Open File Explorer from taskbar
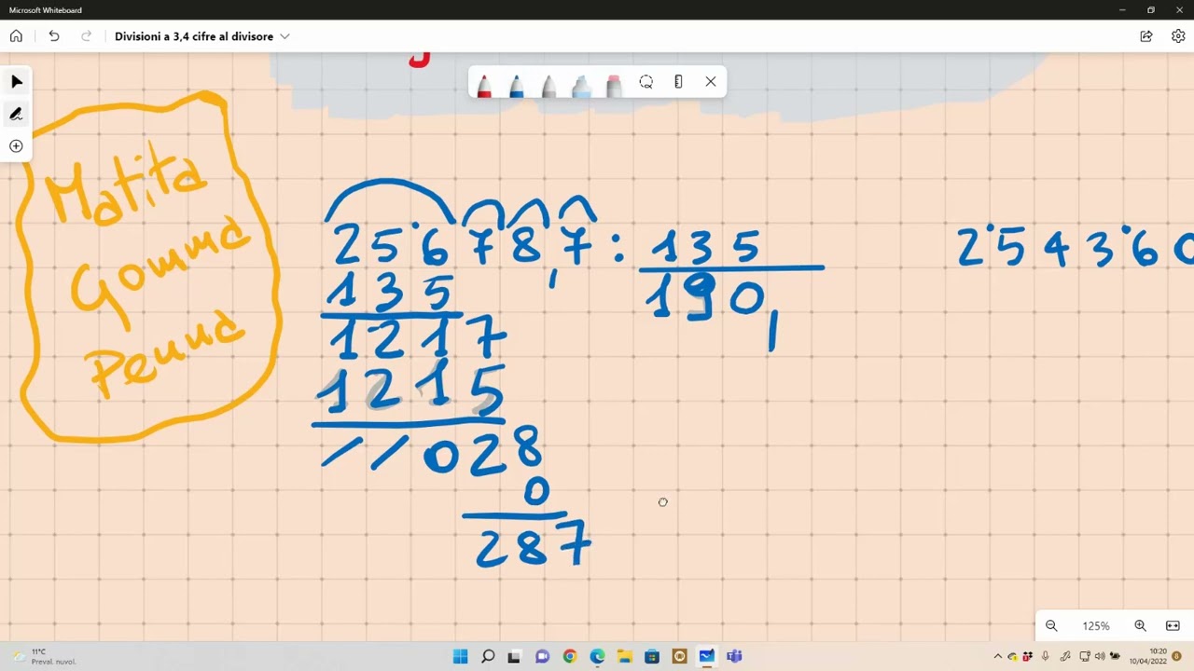The height and width of the screenshot is (671, 1194). tap(624, 656)
